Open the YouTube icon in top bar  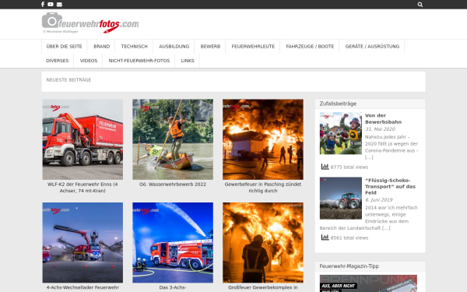[x=51, y=4]
